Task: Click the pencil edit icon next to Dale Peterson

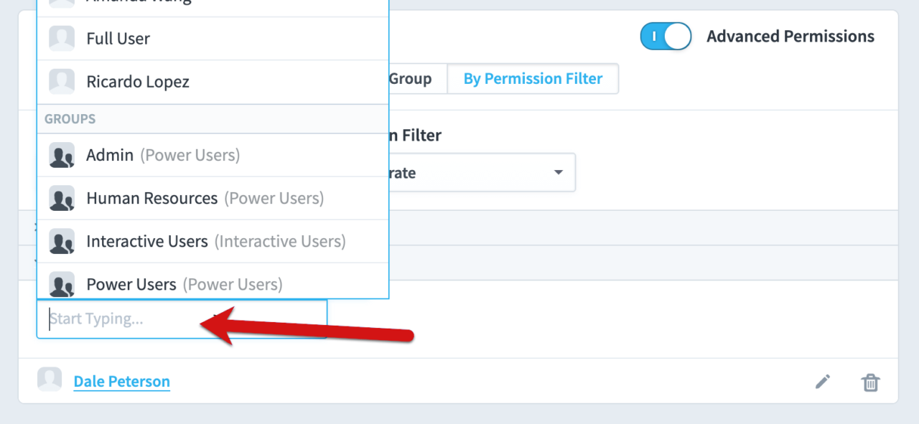Action: pyautogui.click(x=822, y=382)
